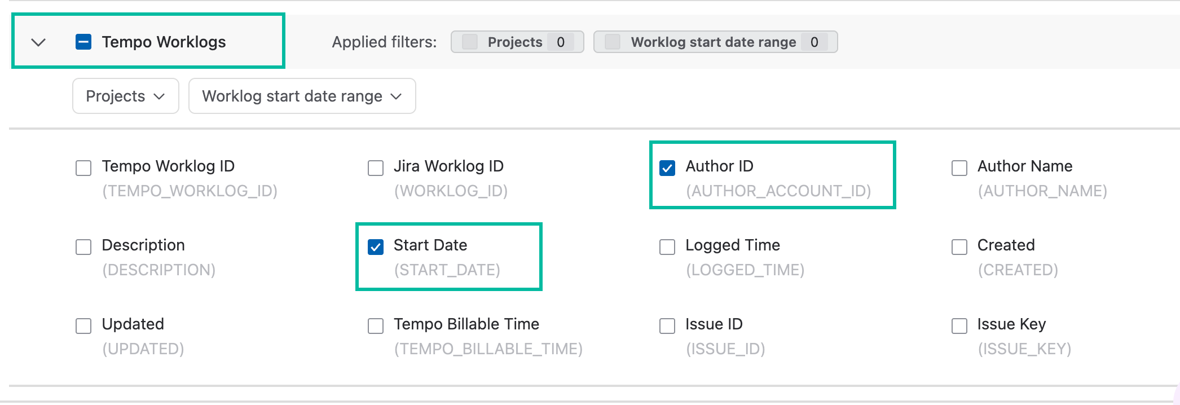This screenshot has height=405, width=1180.
Task: Click the (AUTHOR_ACCOUNT_ID) column name text
Action: (778, 191)
